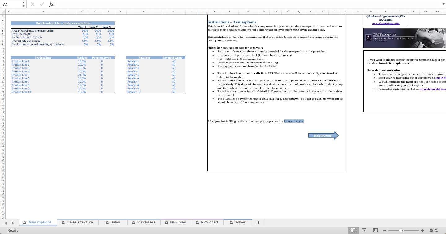Click 'Instructions – Assumptions' heading
This screenshot has width=446, height=234.
pos(232,22)
